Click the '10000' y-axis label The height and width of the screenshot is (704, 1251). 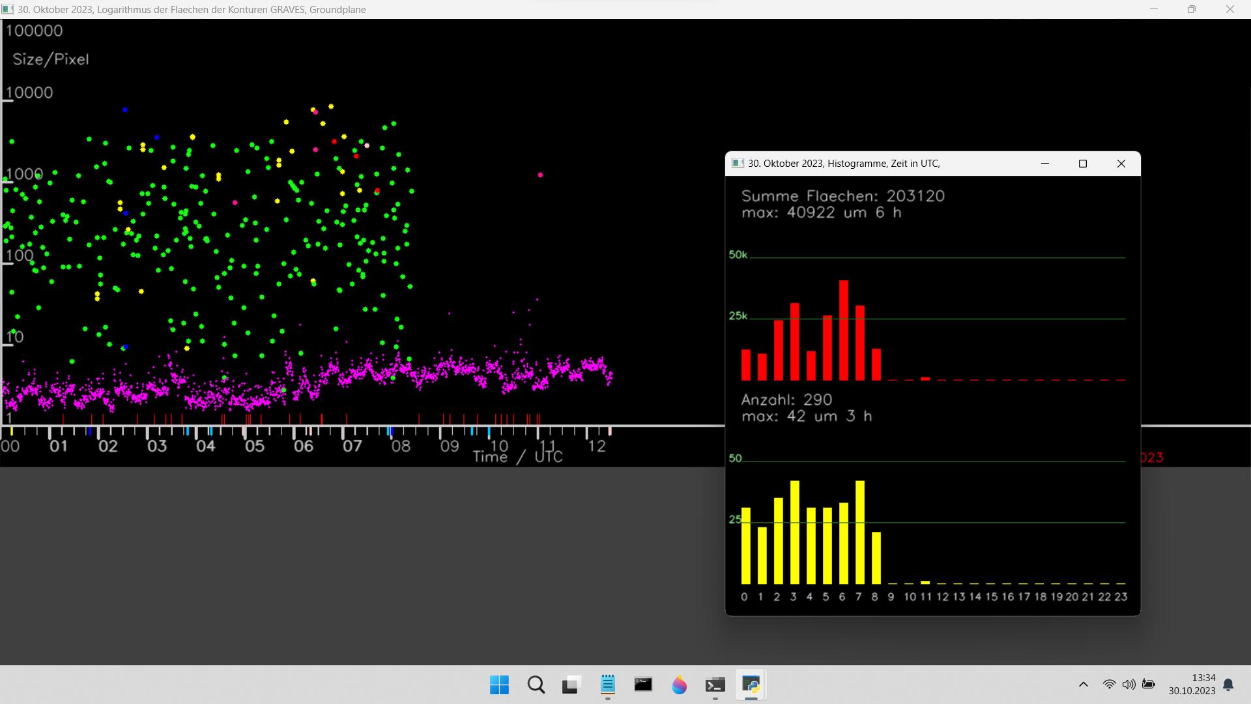pos(29,93)
